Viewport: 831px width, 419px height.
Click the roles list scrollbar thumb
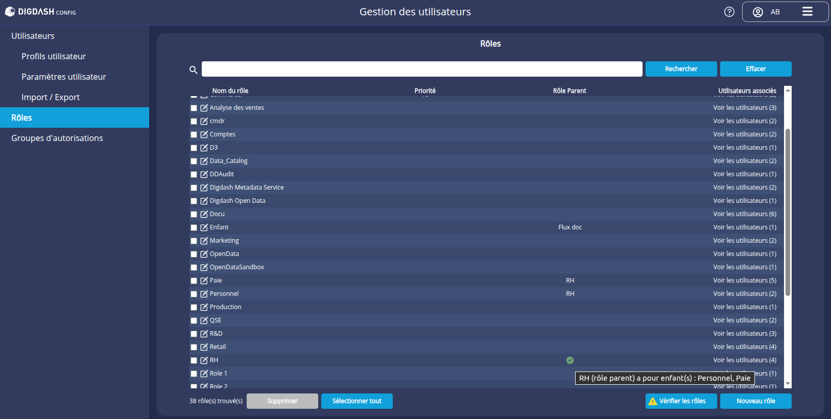(788, 212)
